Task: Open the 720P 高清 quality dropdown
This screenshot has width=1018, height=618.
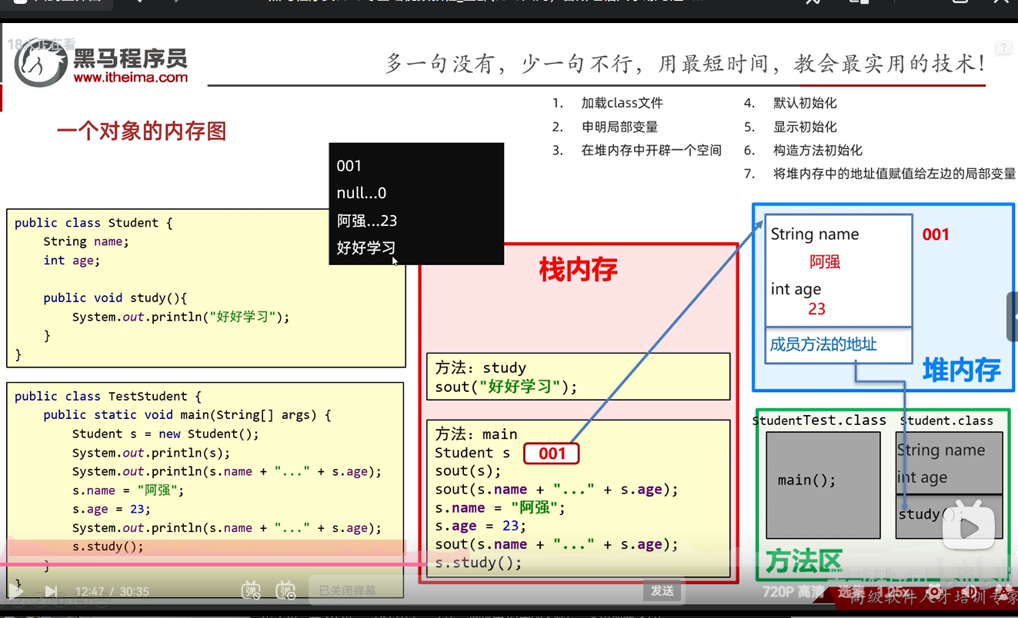Action: 793,592
